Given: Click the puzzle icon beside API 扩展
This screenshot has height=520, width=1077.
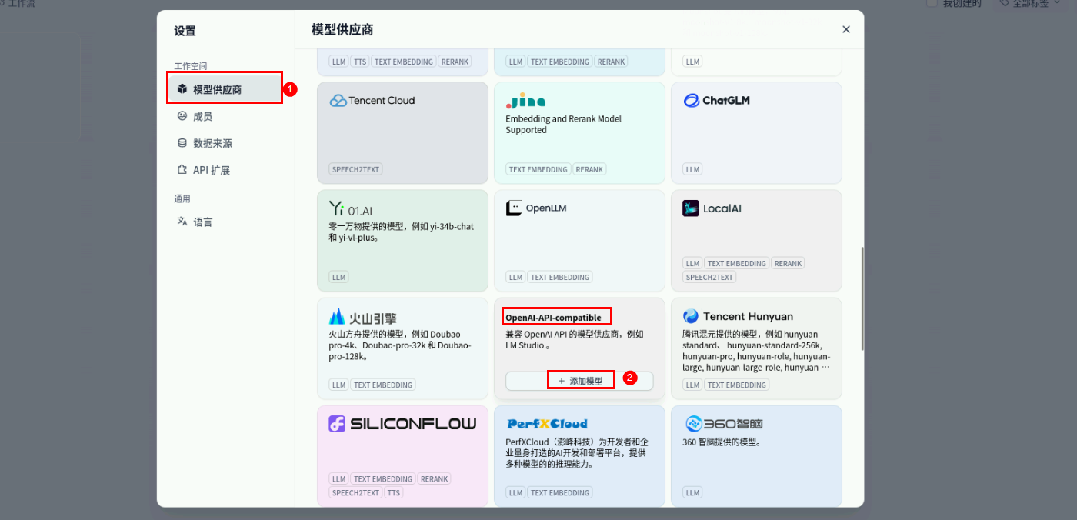Looking at the screenshot, I should pyautogui.click(x=182, y=170).
